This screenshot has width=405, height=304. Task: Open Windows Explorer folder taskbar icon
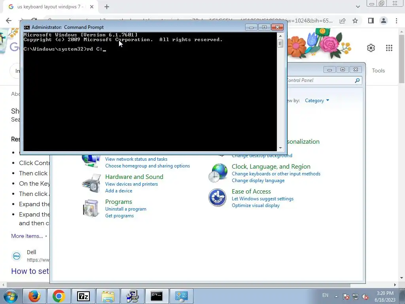(x=108, y=296)
